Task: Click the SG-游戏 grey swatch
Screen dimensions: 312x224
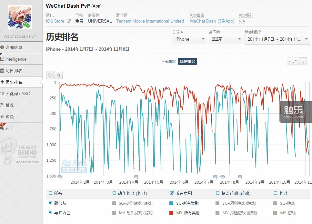Action: [x=275, y=203]
